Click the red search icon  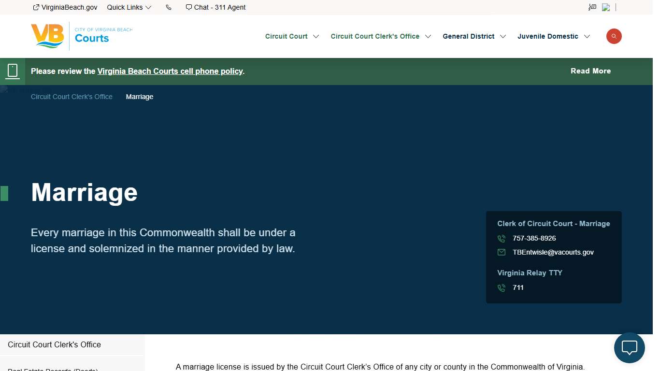pos(614,36)
